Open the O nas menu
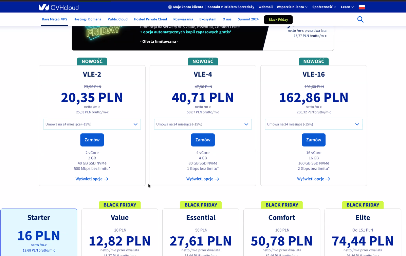Screen dimensions: 406x256 point(227,19)
